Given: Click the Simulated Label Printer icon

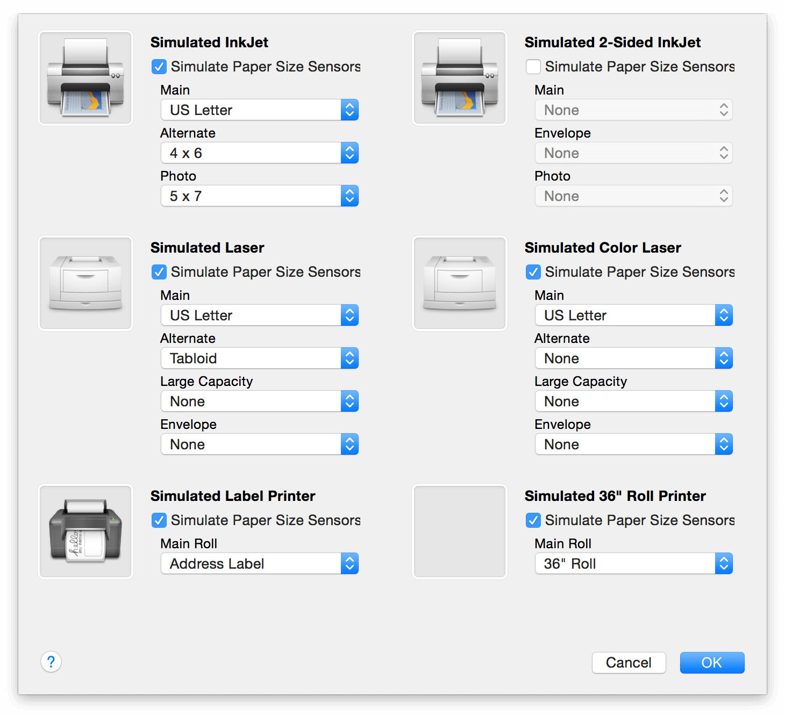Looking at the screenshot, I should 85,532.
